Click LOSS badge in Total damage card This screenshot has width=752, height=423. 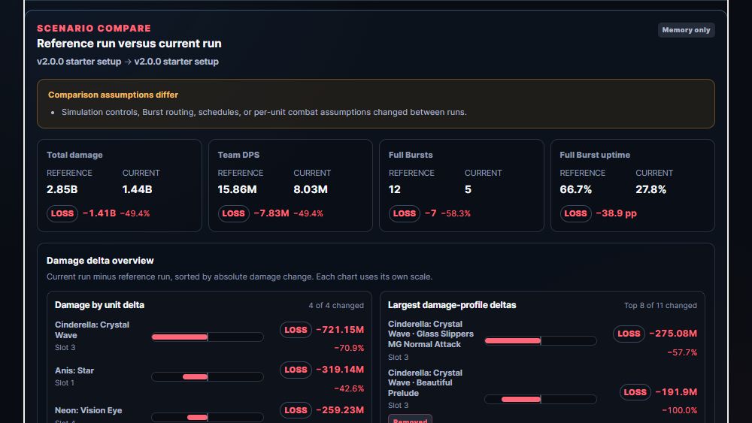click(x=62, y=213)
